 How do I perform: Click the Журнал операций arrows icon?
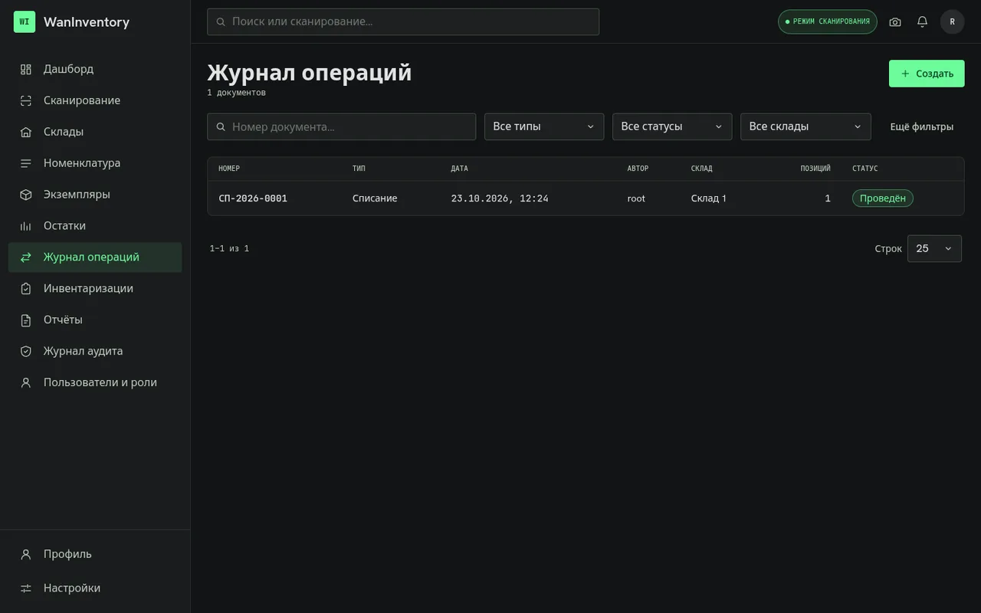pos(26,257)
